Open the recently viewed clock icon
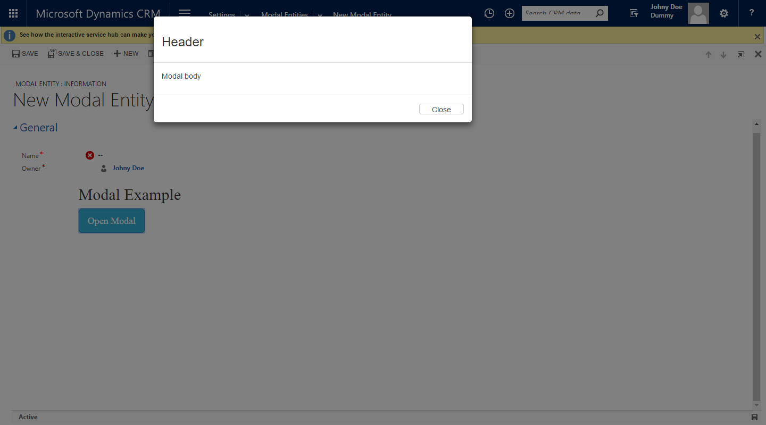 tap(489, 13)
